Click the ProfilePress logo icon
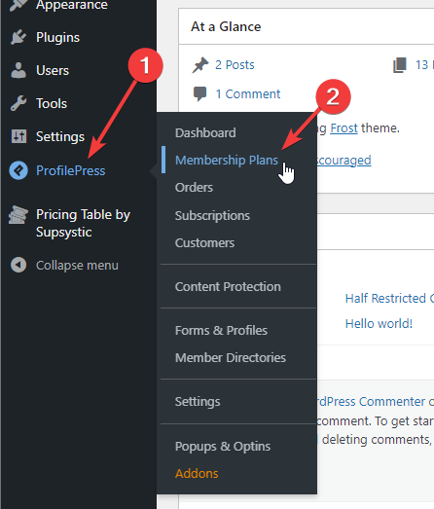 click(x=18, y=170)
